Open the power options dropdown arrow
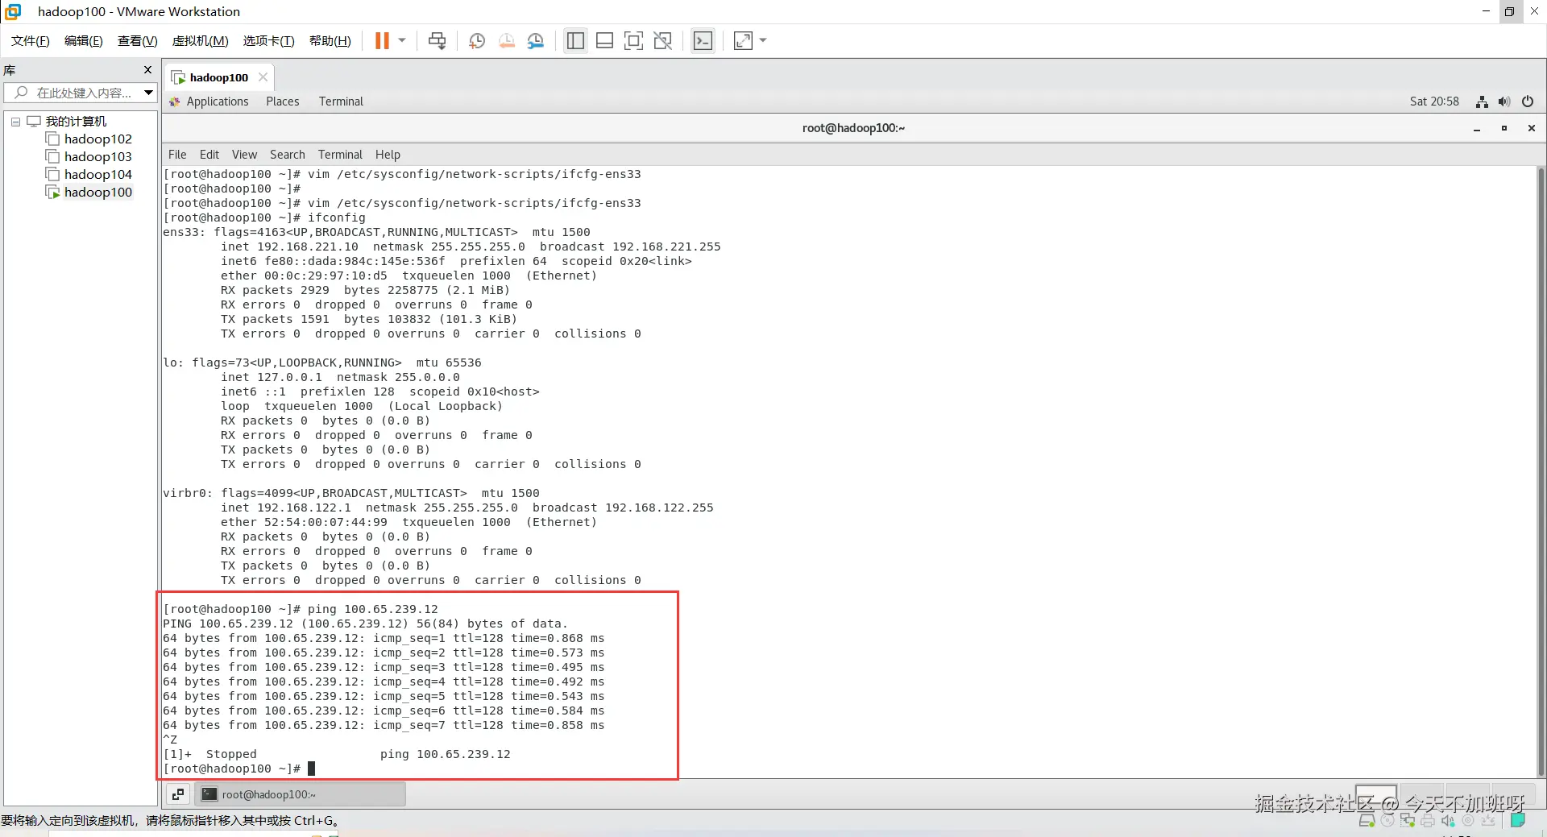Viewport: 1547px width, 837px height. [402, 41]
